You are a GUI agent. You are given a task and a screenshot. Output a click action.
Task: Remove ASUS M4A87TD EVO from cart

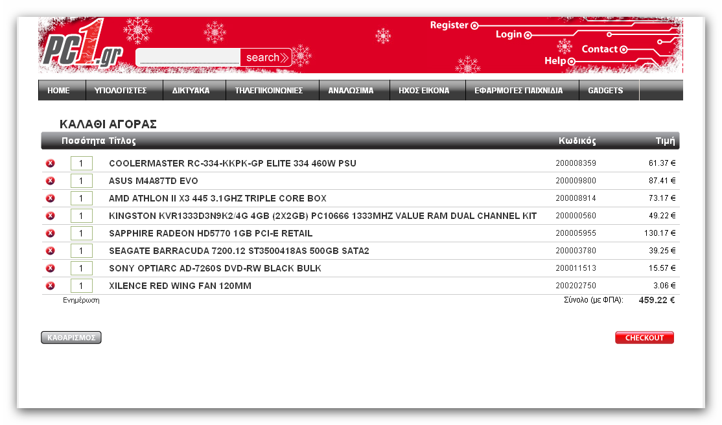pos(50,181)
